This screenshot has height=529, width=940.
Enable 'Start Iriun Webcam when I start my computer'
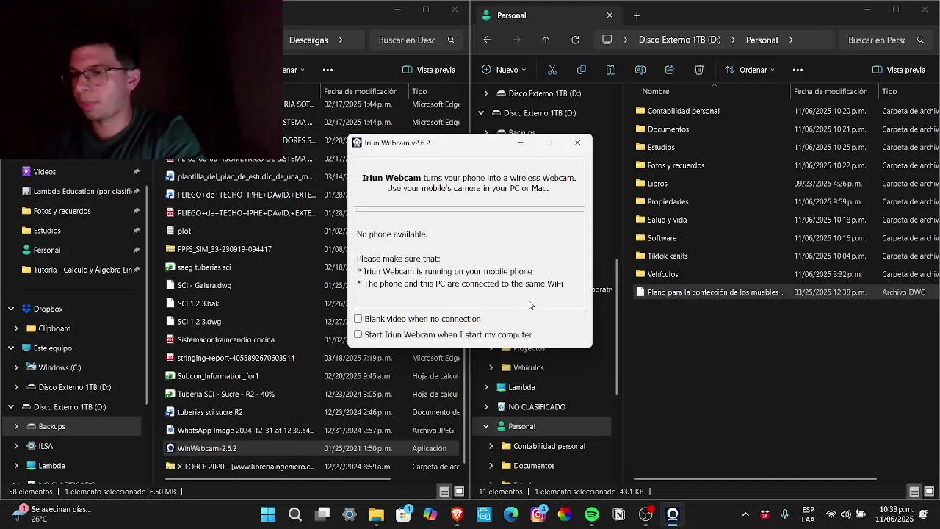coord(358,334)
